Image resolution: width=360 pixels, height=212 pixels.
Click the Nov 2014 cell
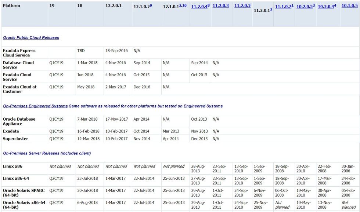(142, 139)
